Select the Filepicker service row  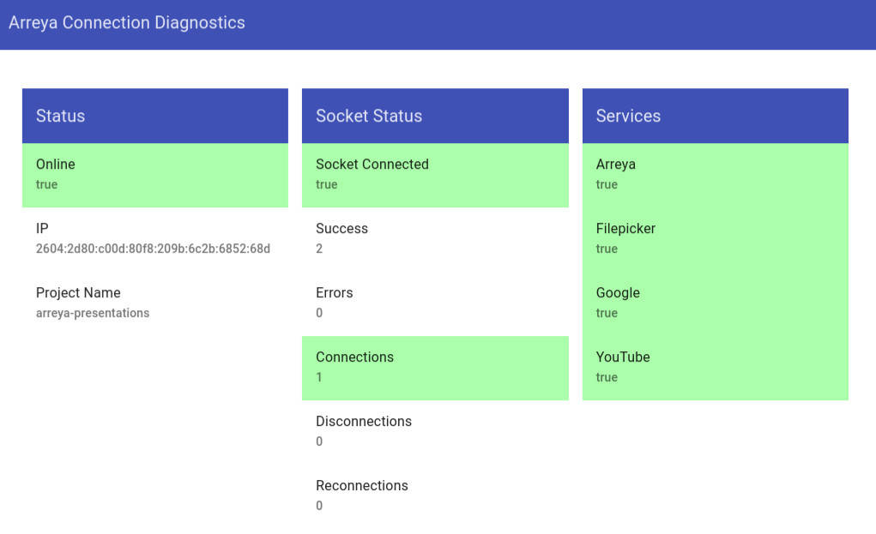[x=715, y=239]
